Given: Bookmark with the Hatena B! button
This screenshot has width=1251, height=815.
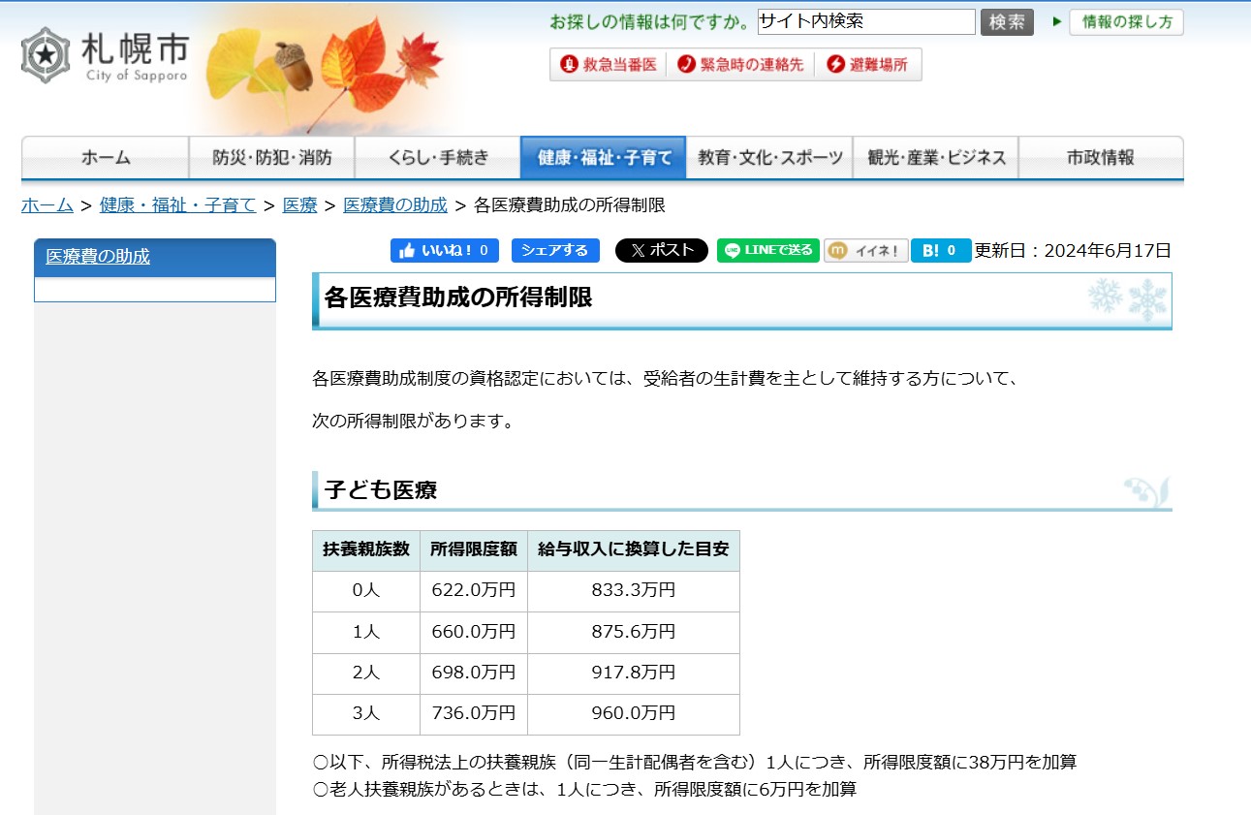Looking at the screenshot, I should point(940,251).
